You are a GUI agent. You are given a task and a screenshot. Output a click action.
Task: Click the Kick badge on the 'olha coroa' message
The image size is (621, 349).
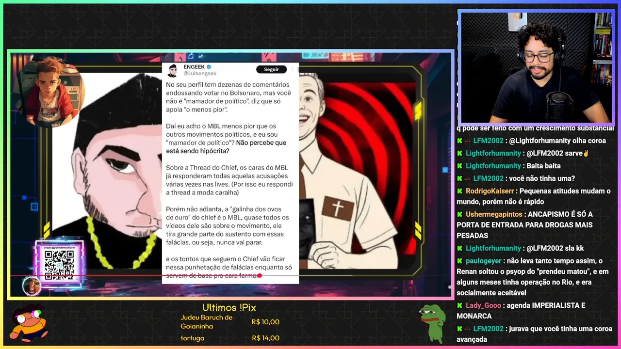click(x=459, y=141)
